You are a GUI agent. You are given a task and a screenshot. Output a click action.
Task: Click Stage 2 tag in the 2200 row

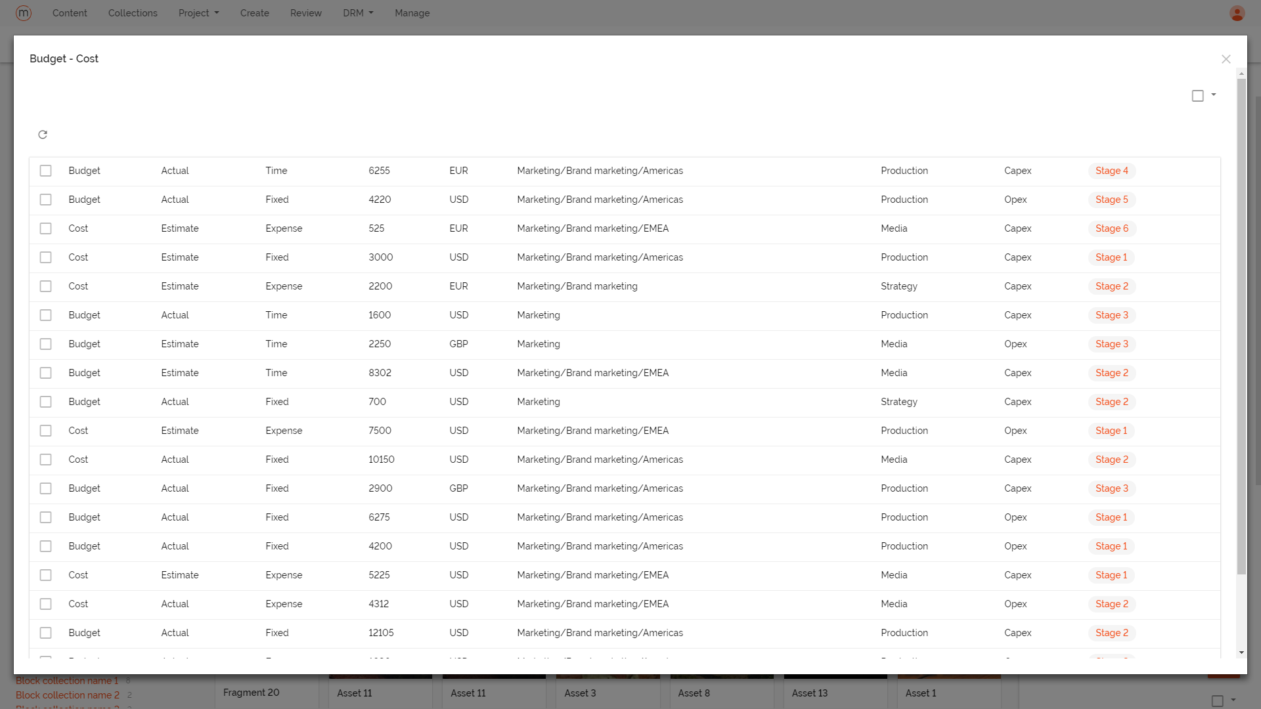[1112, 286]
